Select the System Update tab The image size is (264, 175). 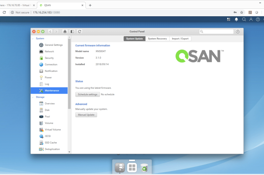tap(134, 39)
